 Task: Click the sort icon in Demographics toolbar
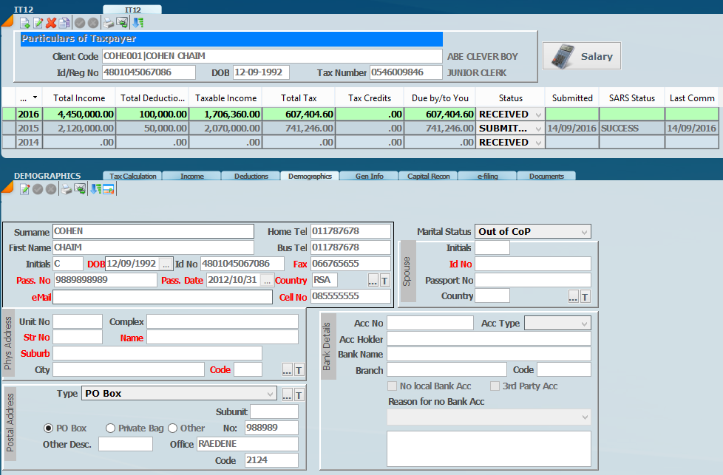pos(95,190)
